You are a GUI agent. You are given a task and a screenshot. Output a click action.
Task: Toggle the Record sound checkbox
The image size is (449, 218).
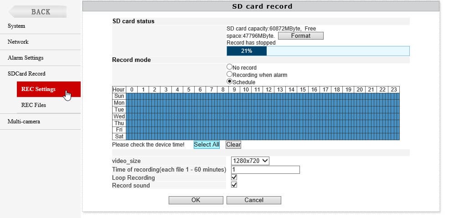pos(234,185)
